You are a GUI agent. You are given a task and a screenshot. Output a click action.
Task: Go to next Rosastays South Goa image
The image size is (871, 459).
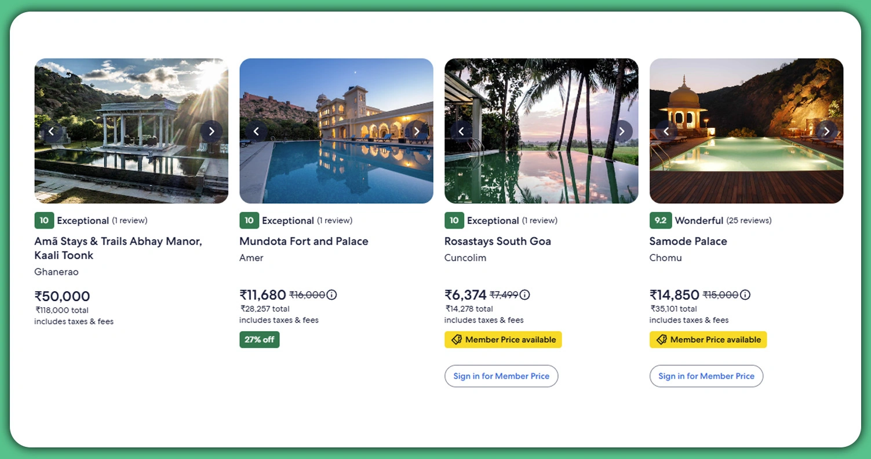pos(621,131)
